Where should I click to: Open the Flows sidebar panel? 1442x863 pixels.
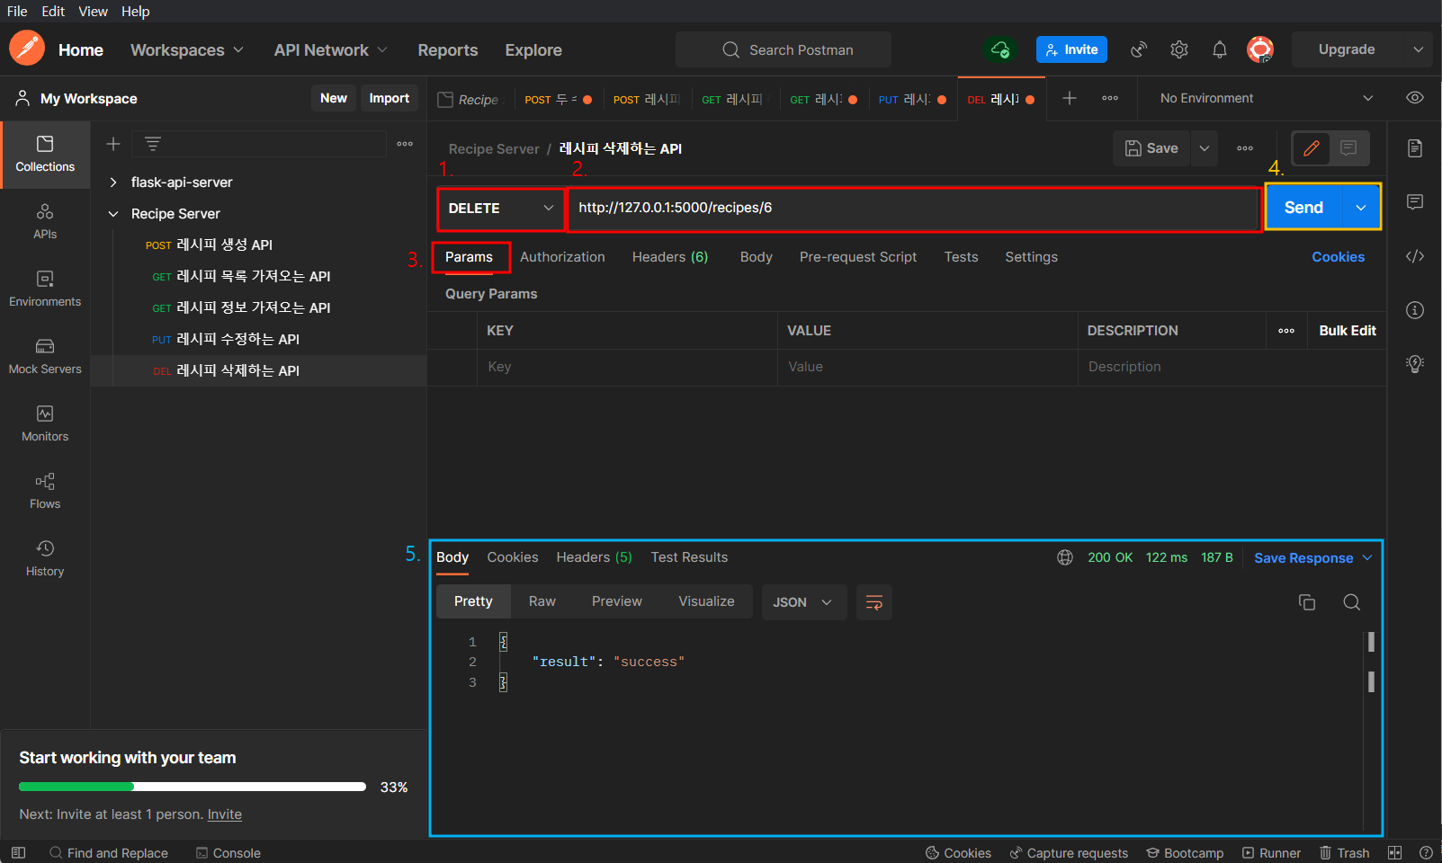(x=45, y=492)
